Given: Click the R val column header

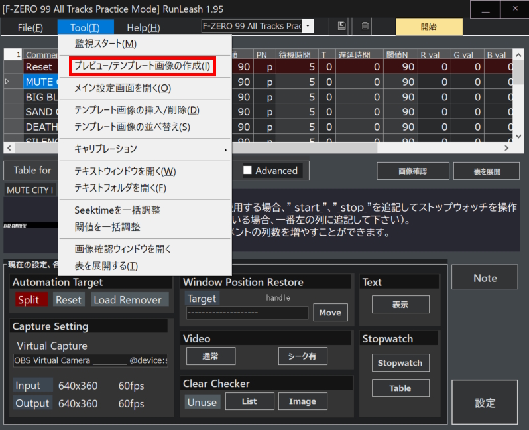Looking at the screenshot, I should pyautogui.click(x=434, y=54).
